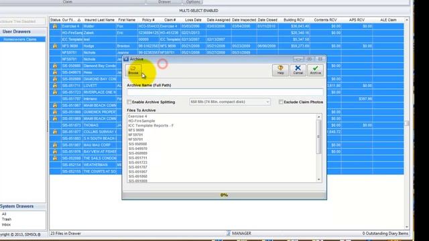Click the Files To Archive scroll up arrow
This screenshot has width=429, height=241.
click(319, 116)
